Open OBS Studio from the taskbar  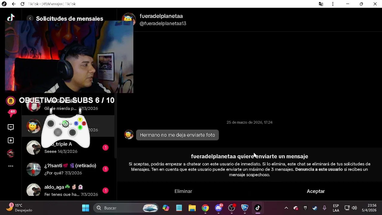point(232,208)
